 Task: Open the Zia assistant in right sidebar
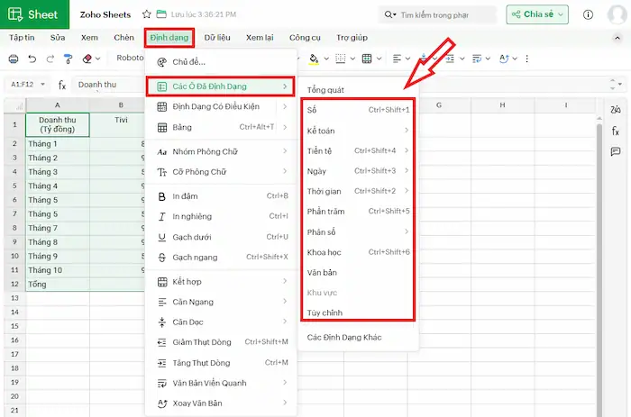(616, 110)
